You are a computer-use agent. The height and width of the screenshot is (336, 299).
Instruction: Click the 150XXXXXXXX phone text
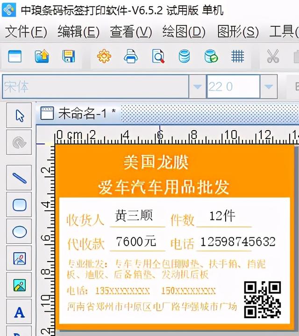(188, 291)
